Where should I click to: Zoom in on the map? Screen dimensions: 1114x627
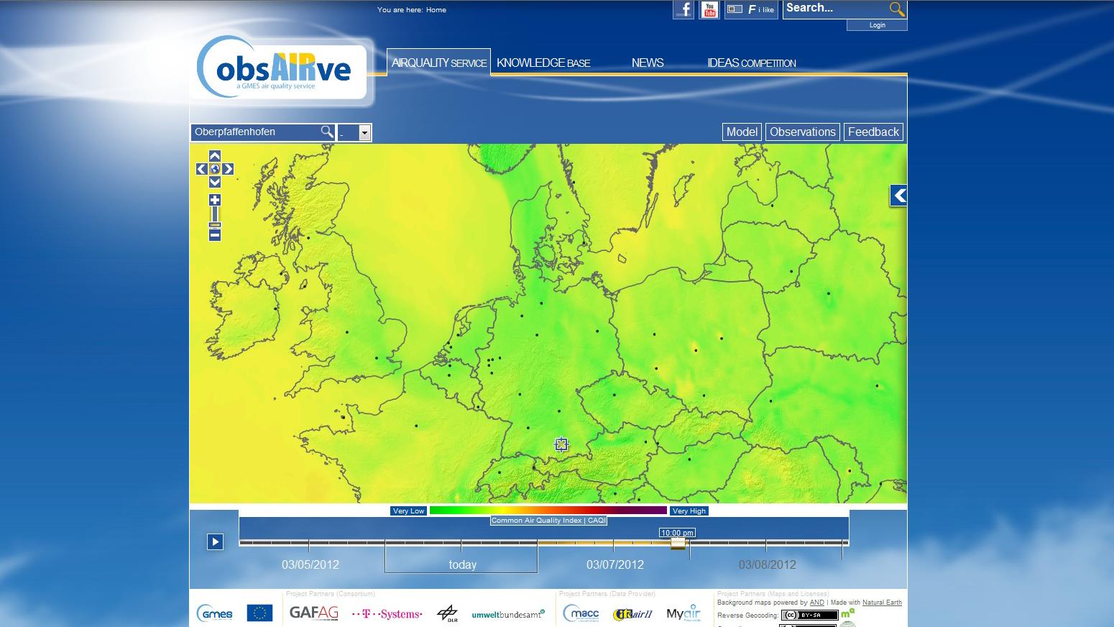click(x=214, y=200)
